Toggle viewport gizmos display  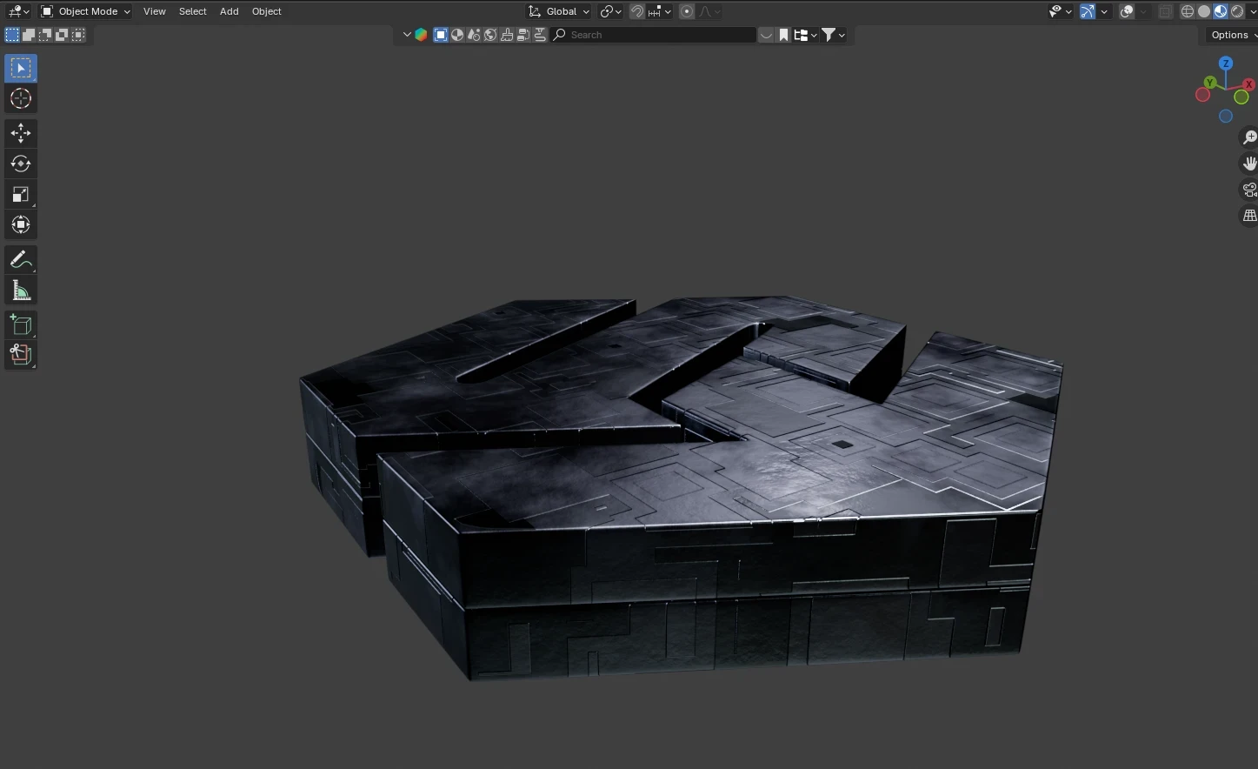1087,11
